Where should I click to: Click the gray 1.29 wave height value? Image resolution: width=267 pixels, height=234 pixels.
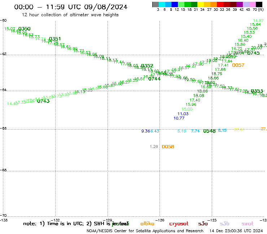(154, 147)
